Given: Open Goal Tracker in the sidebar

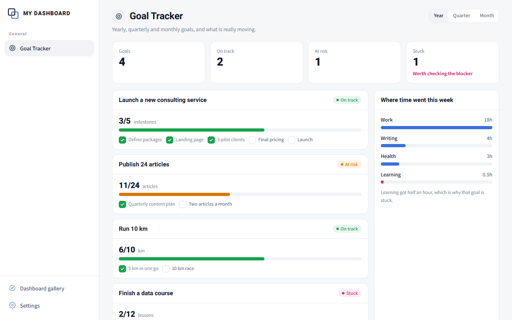Looking at the screenshot, I should coord(49,48).
